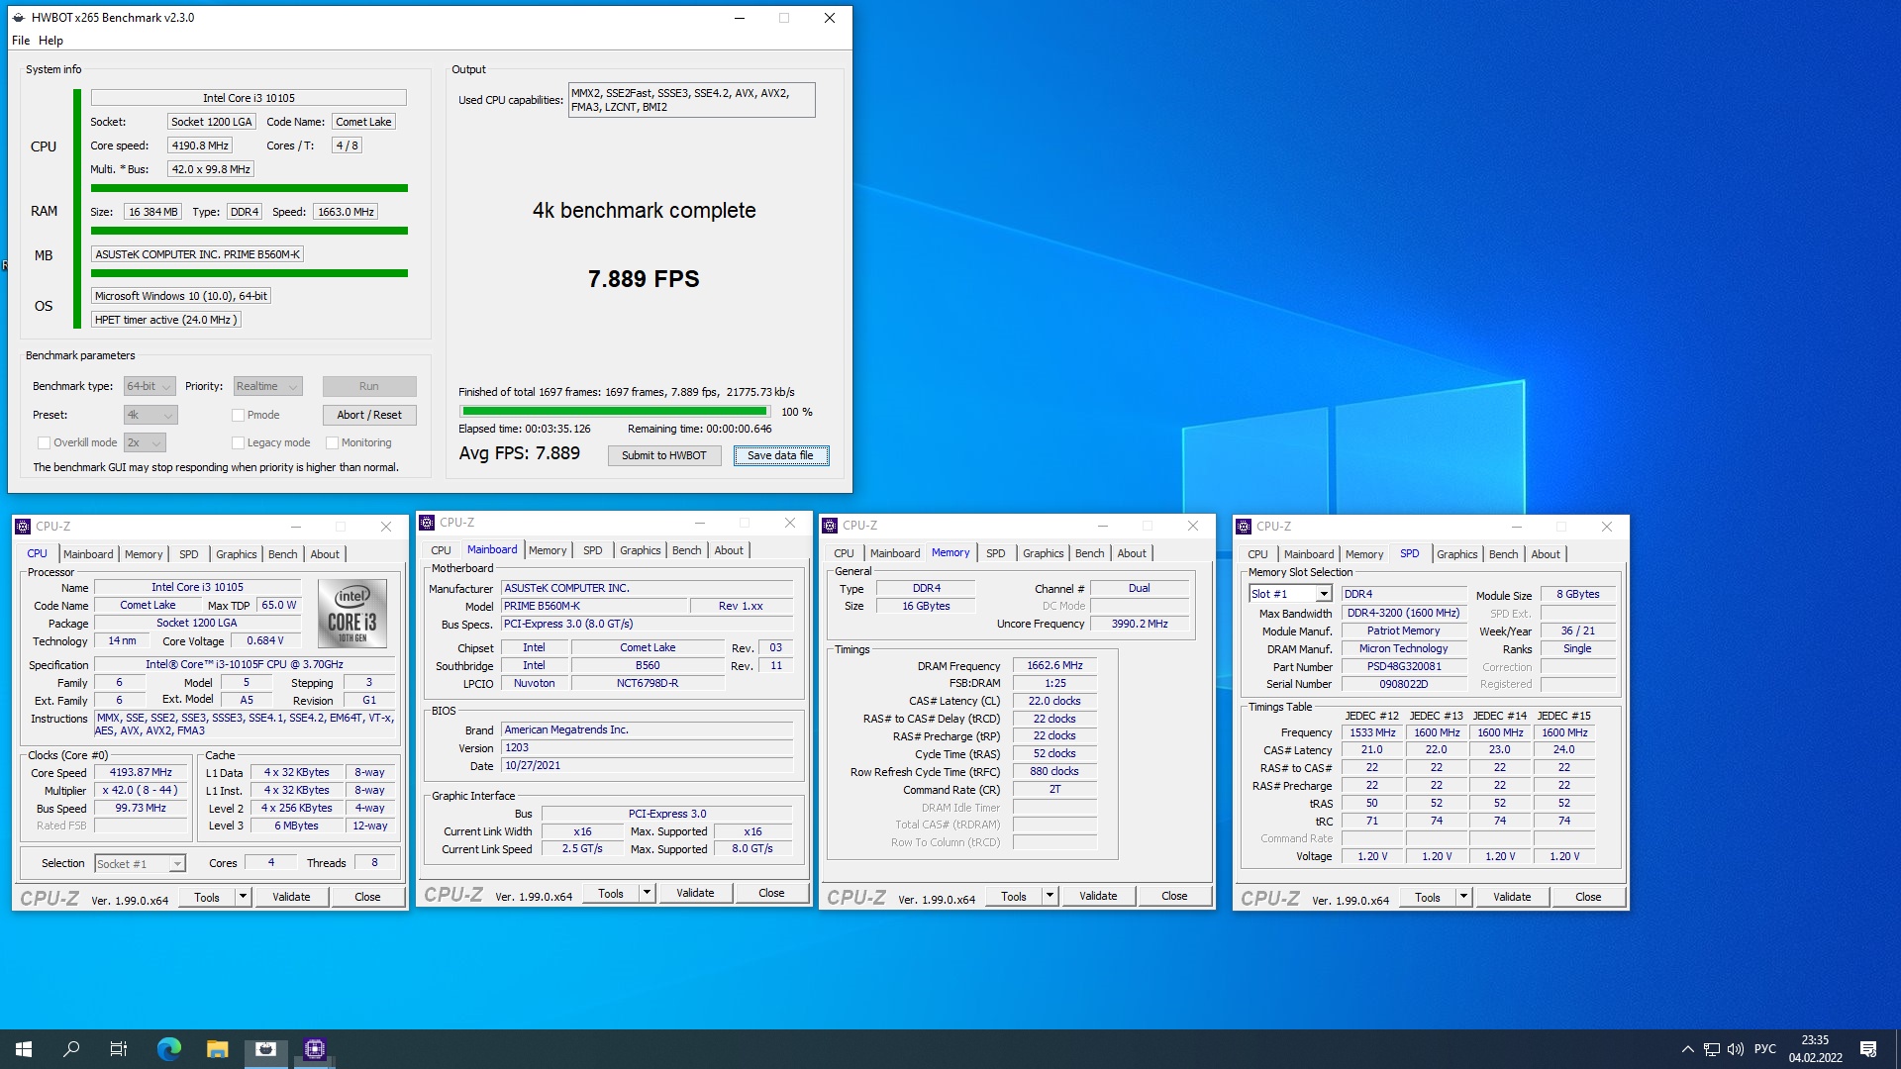The height and width of the screenshot is (1069, 1901).
Task: Click Close in CPU-Z SPD window
Action: (1588, 897)
